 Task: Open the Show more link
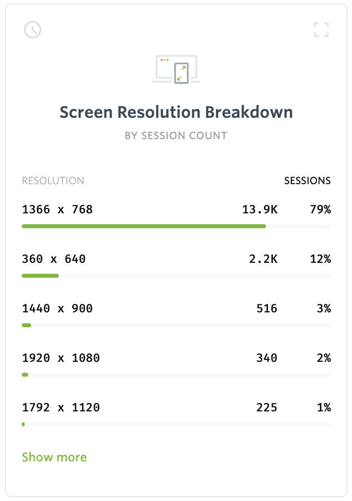[54, 457]
